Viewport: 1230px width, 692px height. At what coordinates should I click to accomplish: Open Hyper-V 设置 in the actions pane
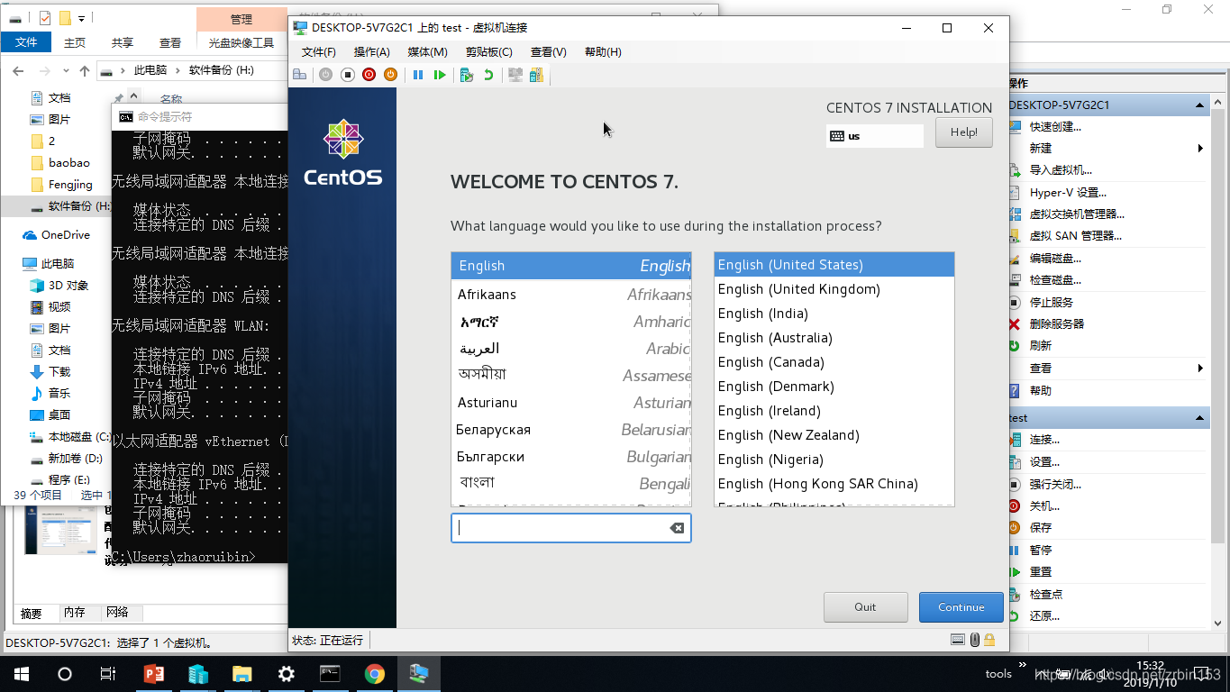tap(1068, 193)
